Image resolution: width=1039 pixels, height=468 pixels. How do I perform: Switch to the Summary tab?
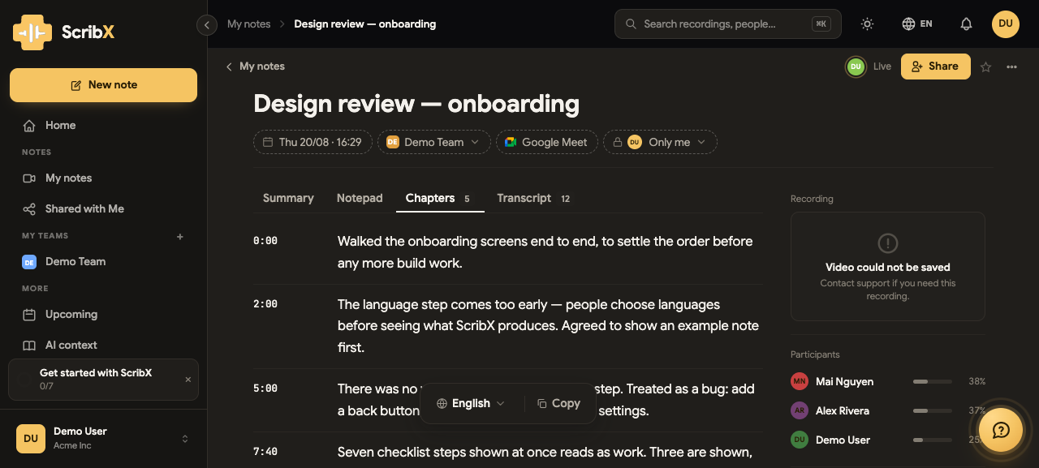[x=288, y=198]
